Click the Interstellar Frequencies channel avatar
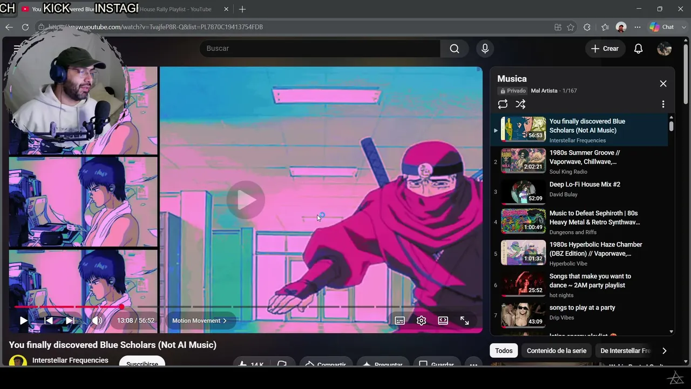 pos(18,361)
